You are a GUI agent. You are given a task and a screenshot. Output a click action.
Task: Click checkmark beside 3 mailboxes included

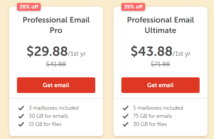21,108
